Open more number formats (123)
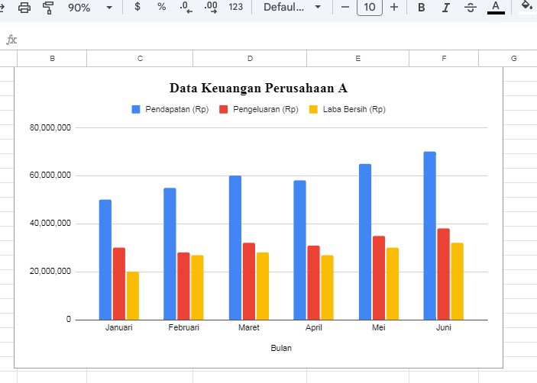 (x=235, y=7)
